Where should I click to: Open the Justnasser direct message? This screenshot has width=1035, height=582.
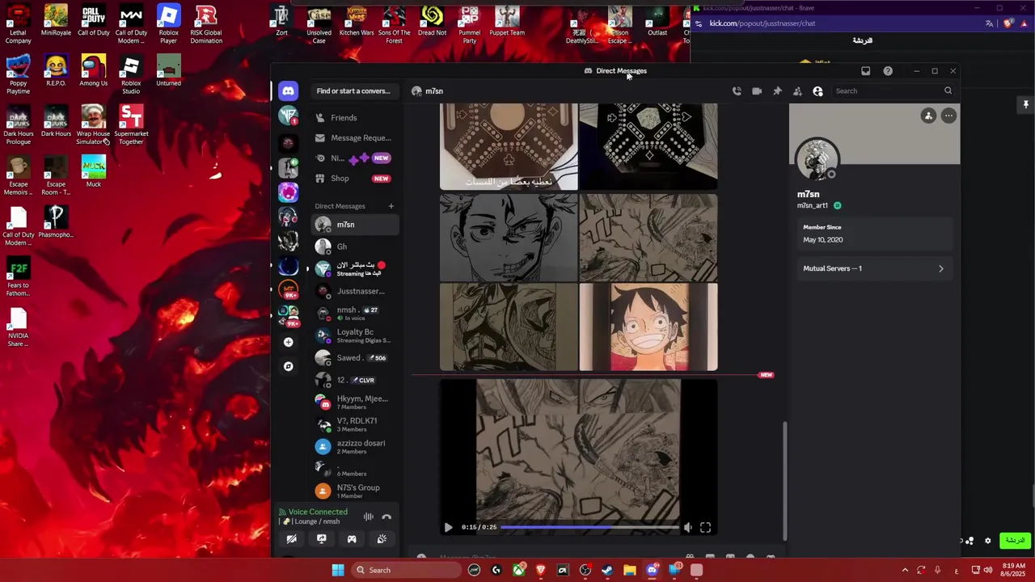point(354,291)
